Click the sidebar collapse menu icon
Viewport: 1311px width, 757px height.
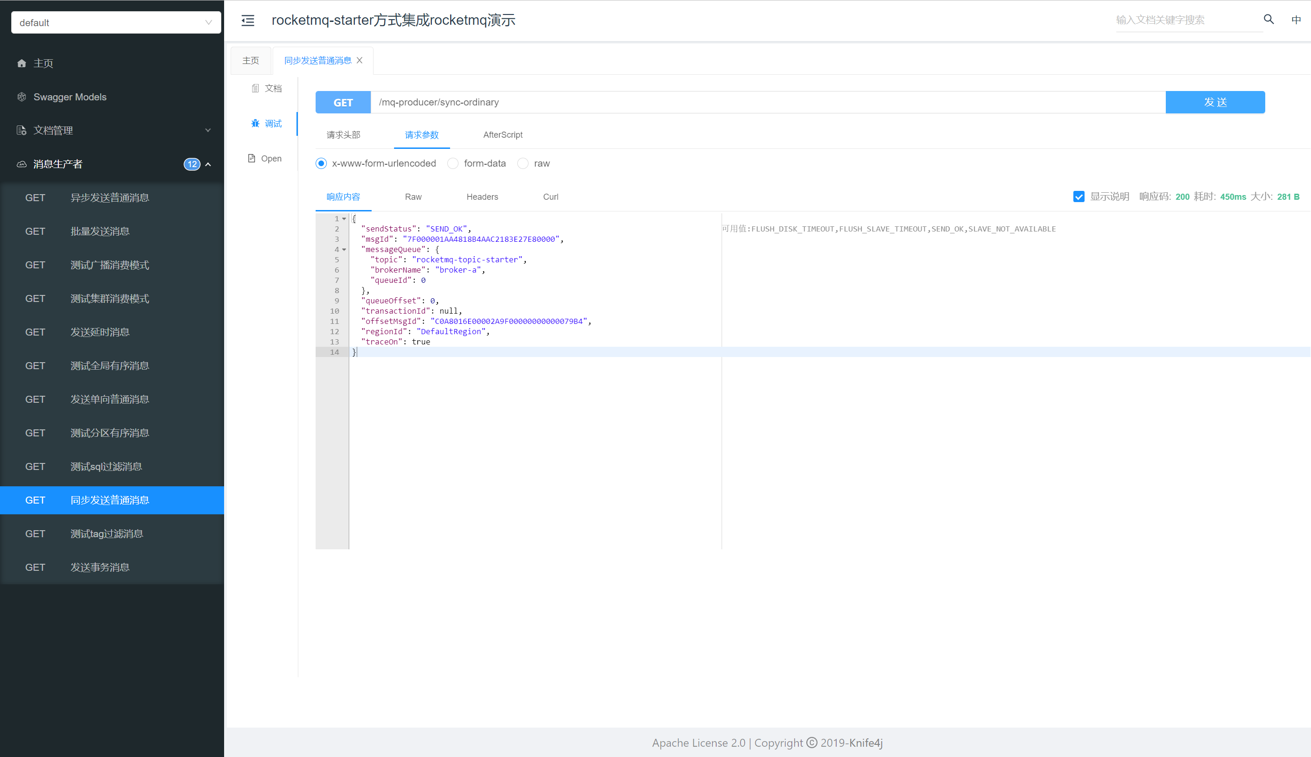click(x=248, y=20)
